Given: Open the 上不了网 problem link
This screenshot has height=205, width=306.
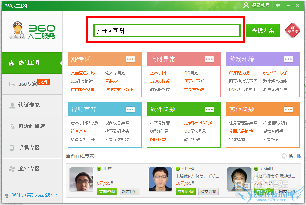Looking at the screenshot, I should point(158,73).
